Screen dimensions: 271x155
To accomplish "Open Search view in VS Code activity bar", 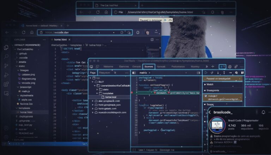I will click(6, 56).
